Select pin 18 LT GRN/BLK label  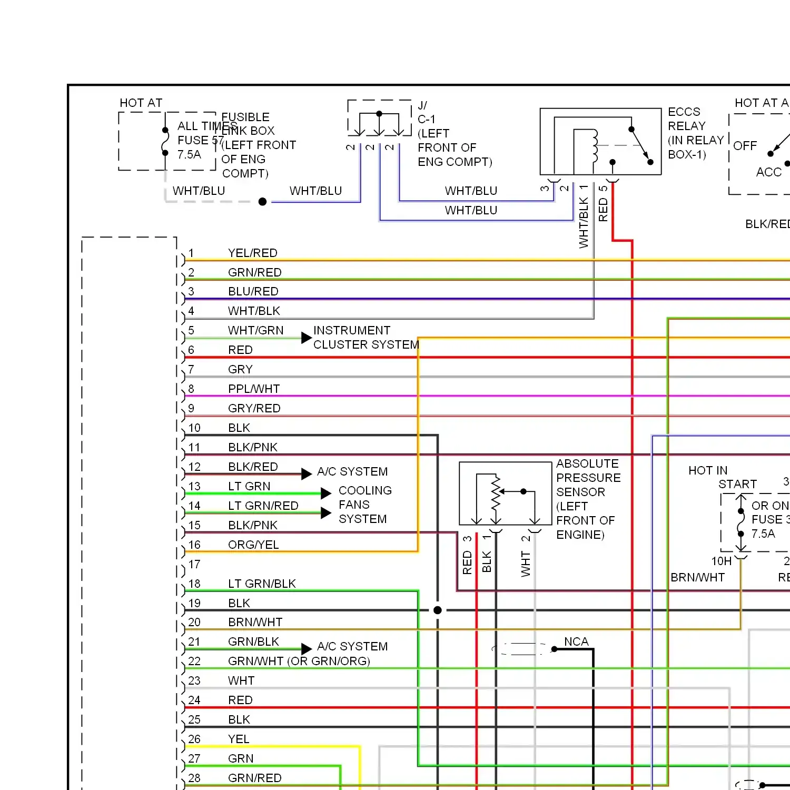262,584
